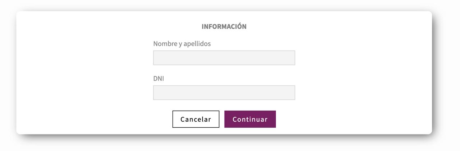Choose Cancelar to abort the form

pos(196,119)
